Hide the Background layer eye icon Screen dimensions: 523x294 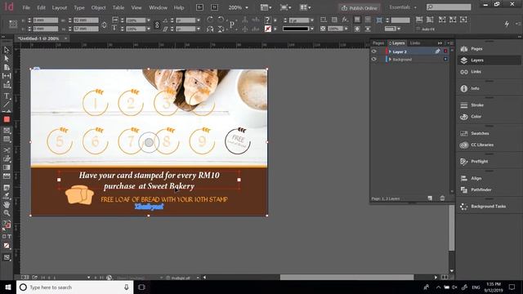pos(374,60)
